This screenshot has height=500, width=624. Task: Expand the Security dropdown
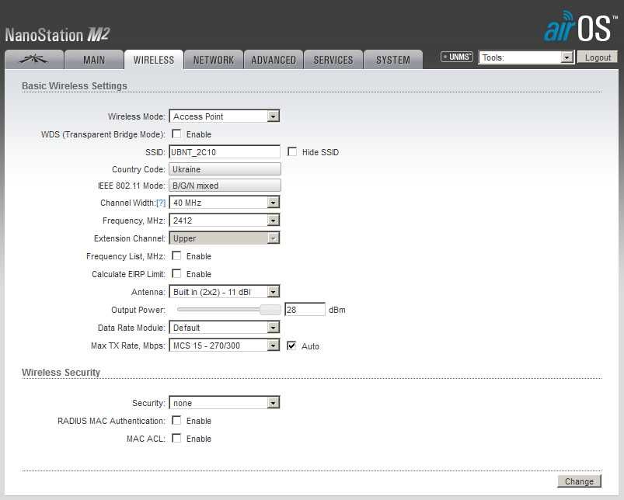225,403
